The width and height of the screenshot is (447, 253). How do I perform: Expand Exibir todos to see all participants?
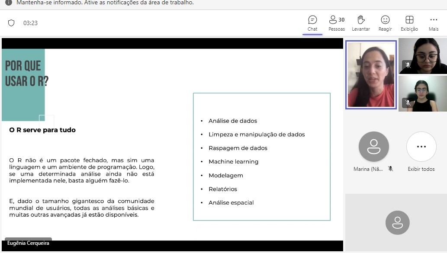[421, 147]
